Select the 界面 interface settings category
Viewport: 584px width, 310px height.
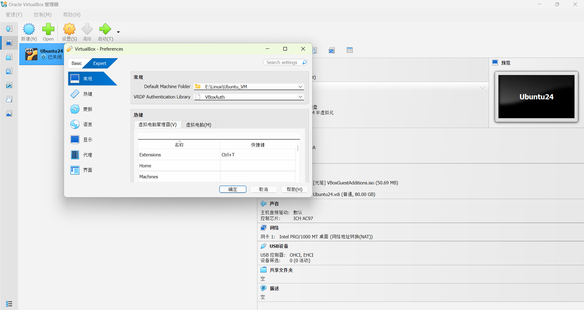[88, 170]
